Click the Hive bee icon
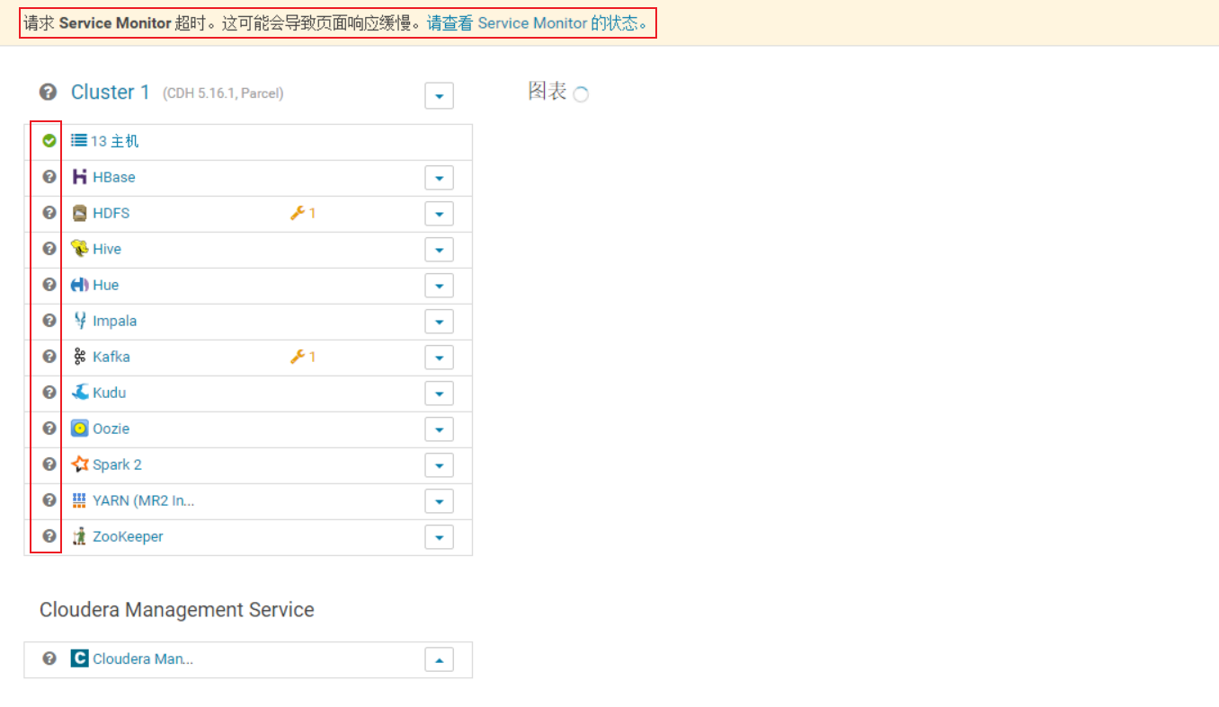Viewport: 1219px width, 707px height. pyautogui.click(x=79, y=249)
